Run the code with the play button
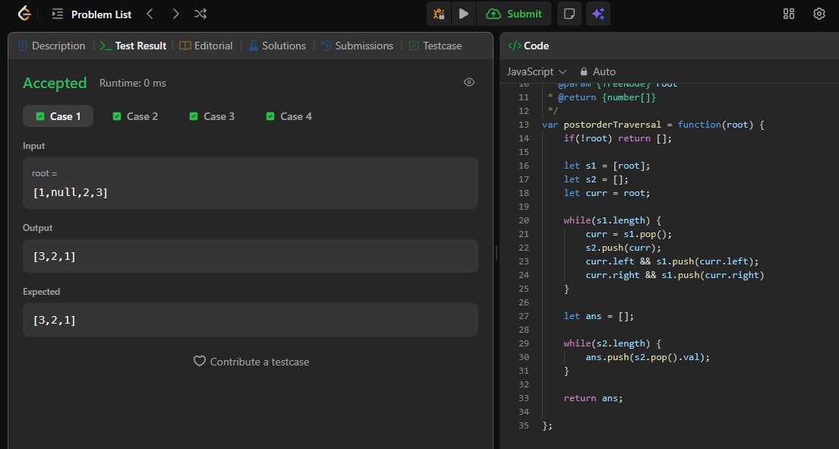This screenshot has width=839, height=449. tap(463, 14)
